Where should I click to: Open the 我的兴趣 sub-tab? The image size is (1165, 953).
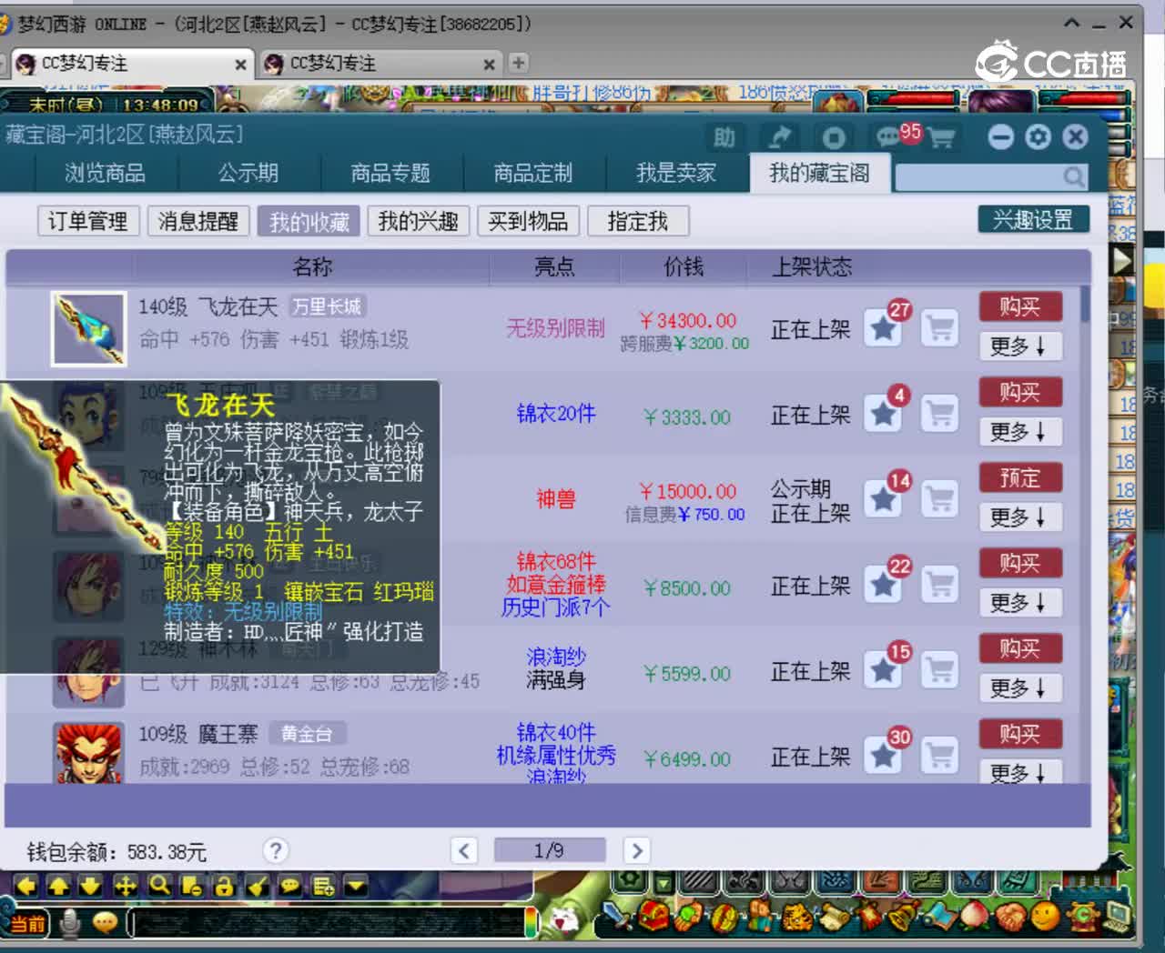tap(419, 221)
